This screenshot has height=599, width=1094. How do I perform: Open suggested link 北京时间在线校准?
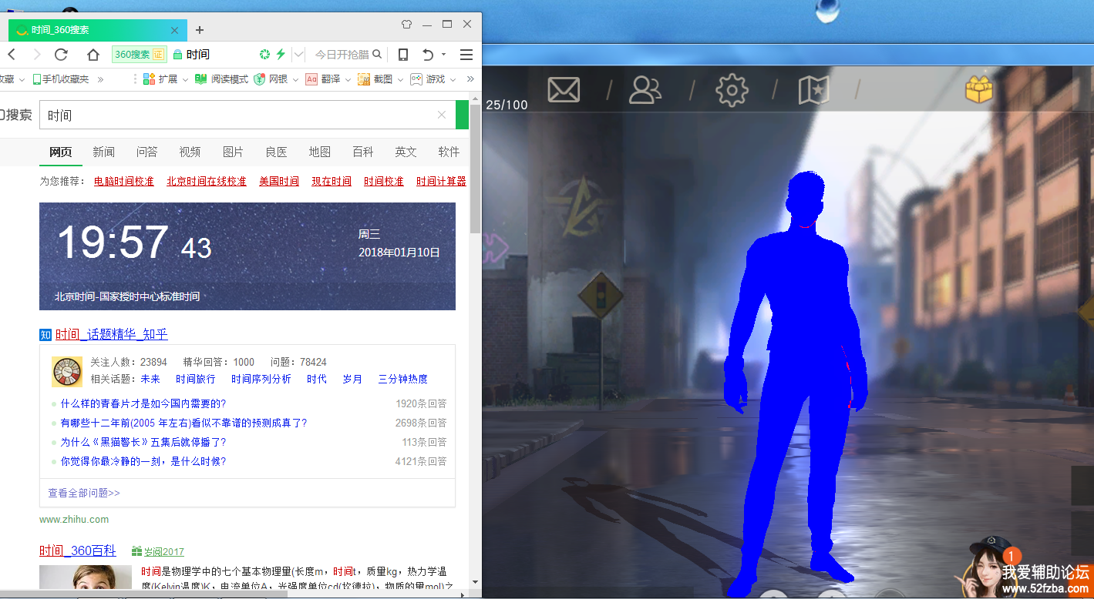pyautogui.click(x=207, y=182)
